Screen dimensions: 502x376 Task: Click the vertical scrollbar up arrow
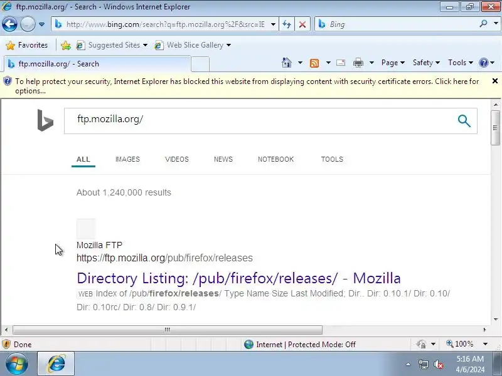tap(495, 105)
